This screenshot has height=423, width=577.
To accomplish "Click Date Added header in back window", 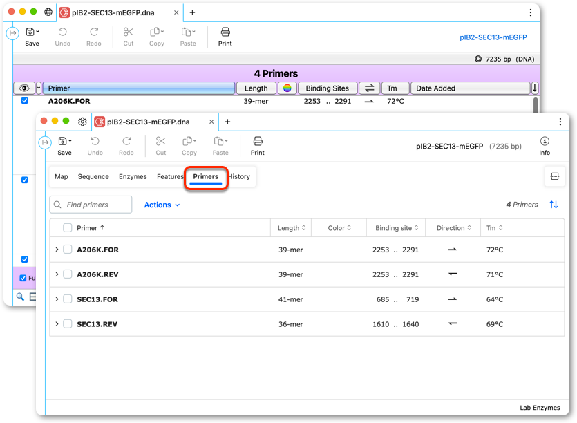I will [x=470, y=88].
